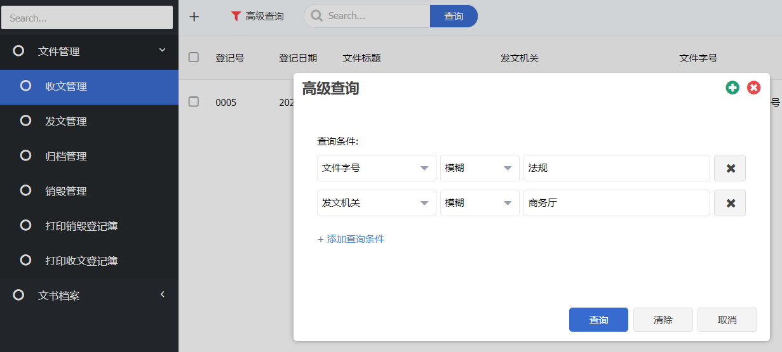Click the plus icon to add a record
Screen dimensions: 782x352
click(x=194, y=16)
